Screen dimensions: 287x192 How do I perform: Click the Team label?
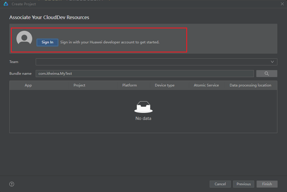[x=14, y=62]
